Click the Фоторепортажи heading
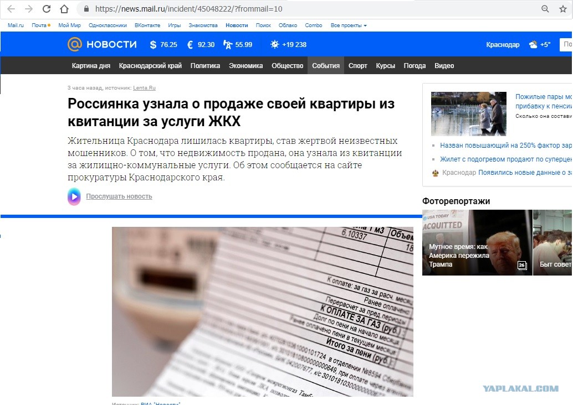Viewport: 573px width, 405px height. point(456,201)
